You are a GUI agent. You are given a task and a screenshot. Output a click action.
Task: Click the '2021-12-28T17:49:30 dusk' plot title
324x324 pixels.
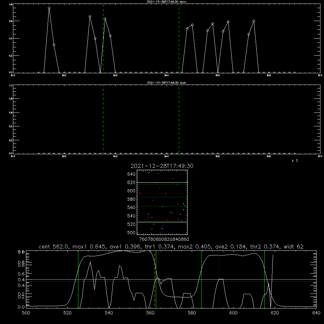click(x=167, y=83)
